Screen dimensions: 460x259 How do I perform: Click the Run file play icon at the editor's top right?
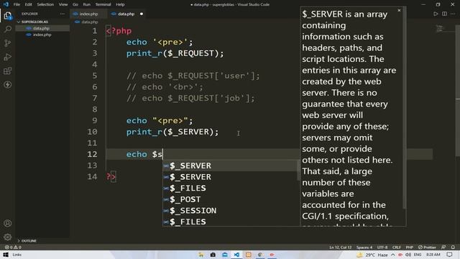436,14
